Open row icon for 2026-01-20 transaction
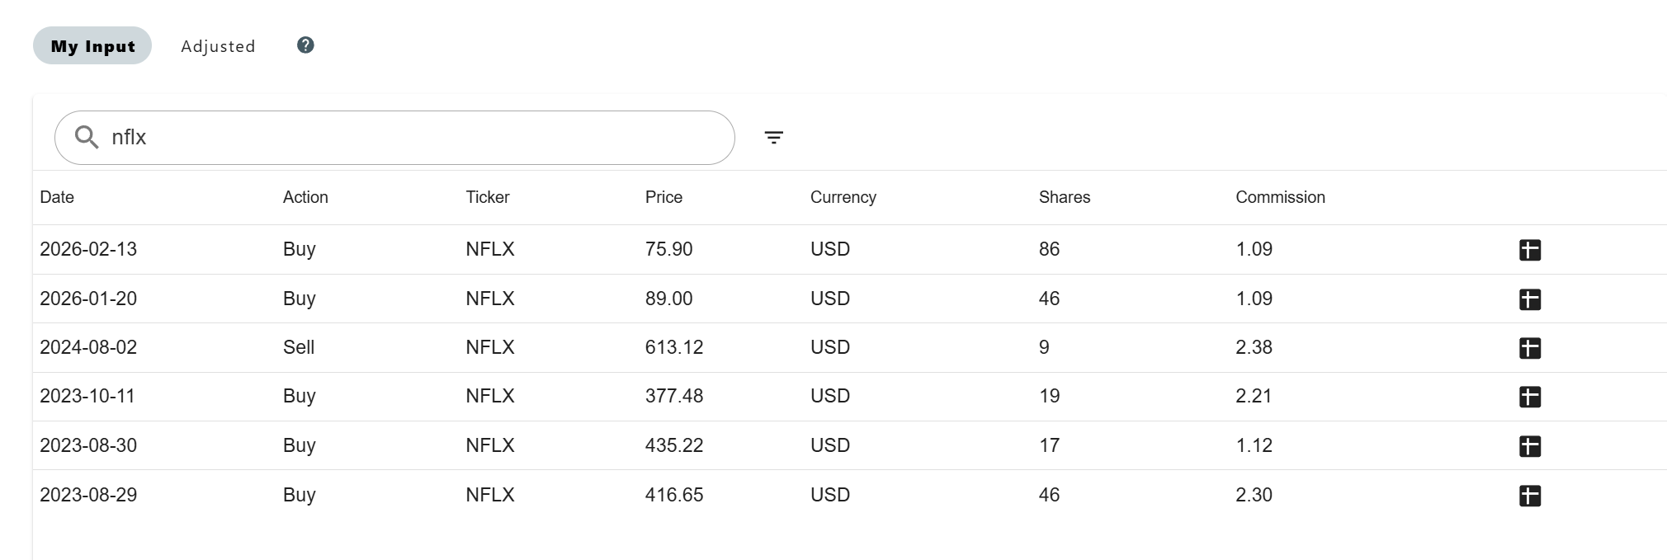The width and height of the screenshot is (1667, 560). click(x=1529, y=299)
